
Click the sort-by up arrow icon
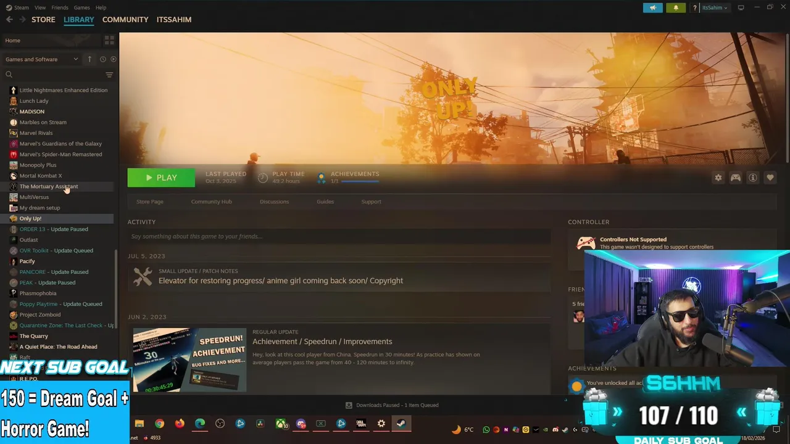(89, 59)
